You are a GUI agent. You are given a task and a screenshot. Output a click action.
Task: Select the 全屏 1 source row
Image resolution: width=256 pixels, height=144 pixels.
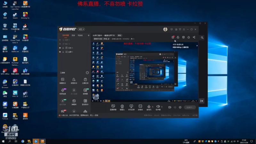[x=74, y=52]
